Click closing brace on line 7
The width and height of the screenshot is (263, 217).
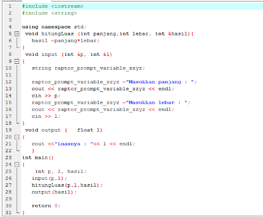tap(23, 48)
